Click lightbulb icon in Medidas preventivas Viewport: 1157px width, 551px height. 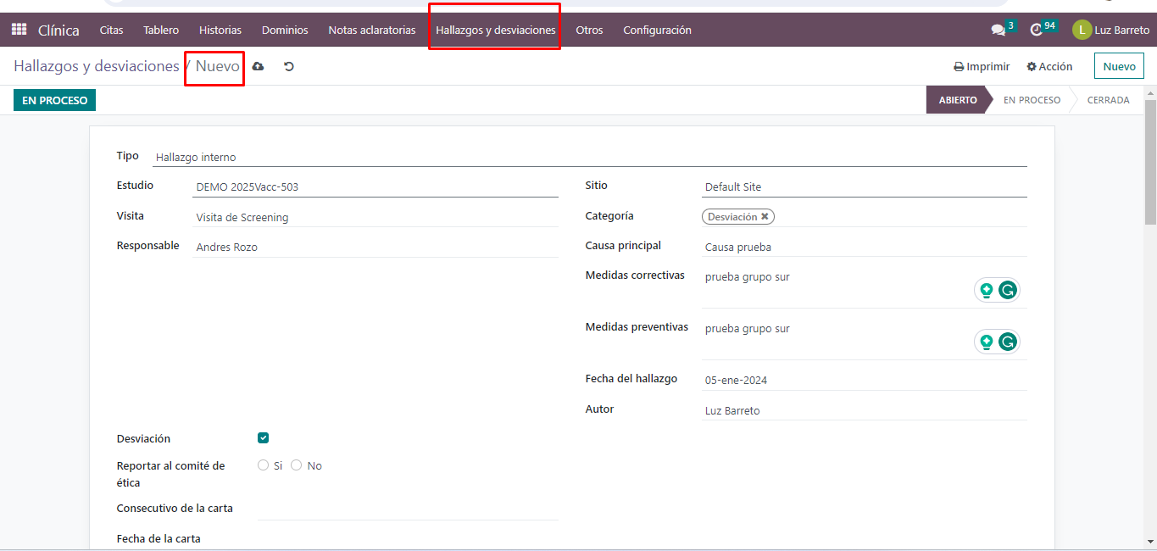click(x=986, y=342)
